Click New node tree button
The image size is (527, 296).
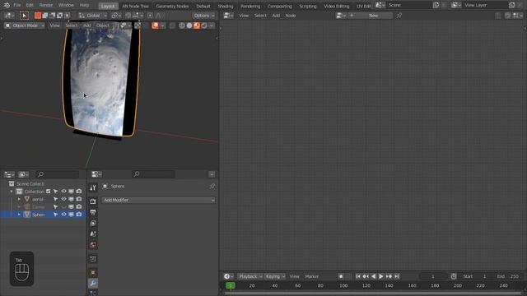coord(370,16)
